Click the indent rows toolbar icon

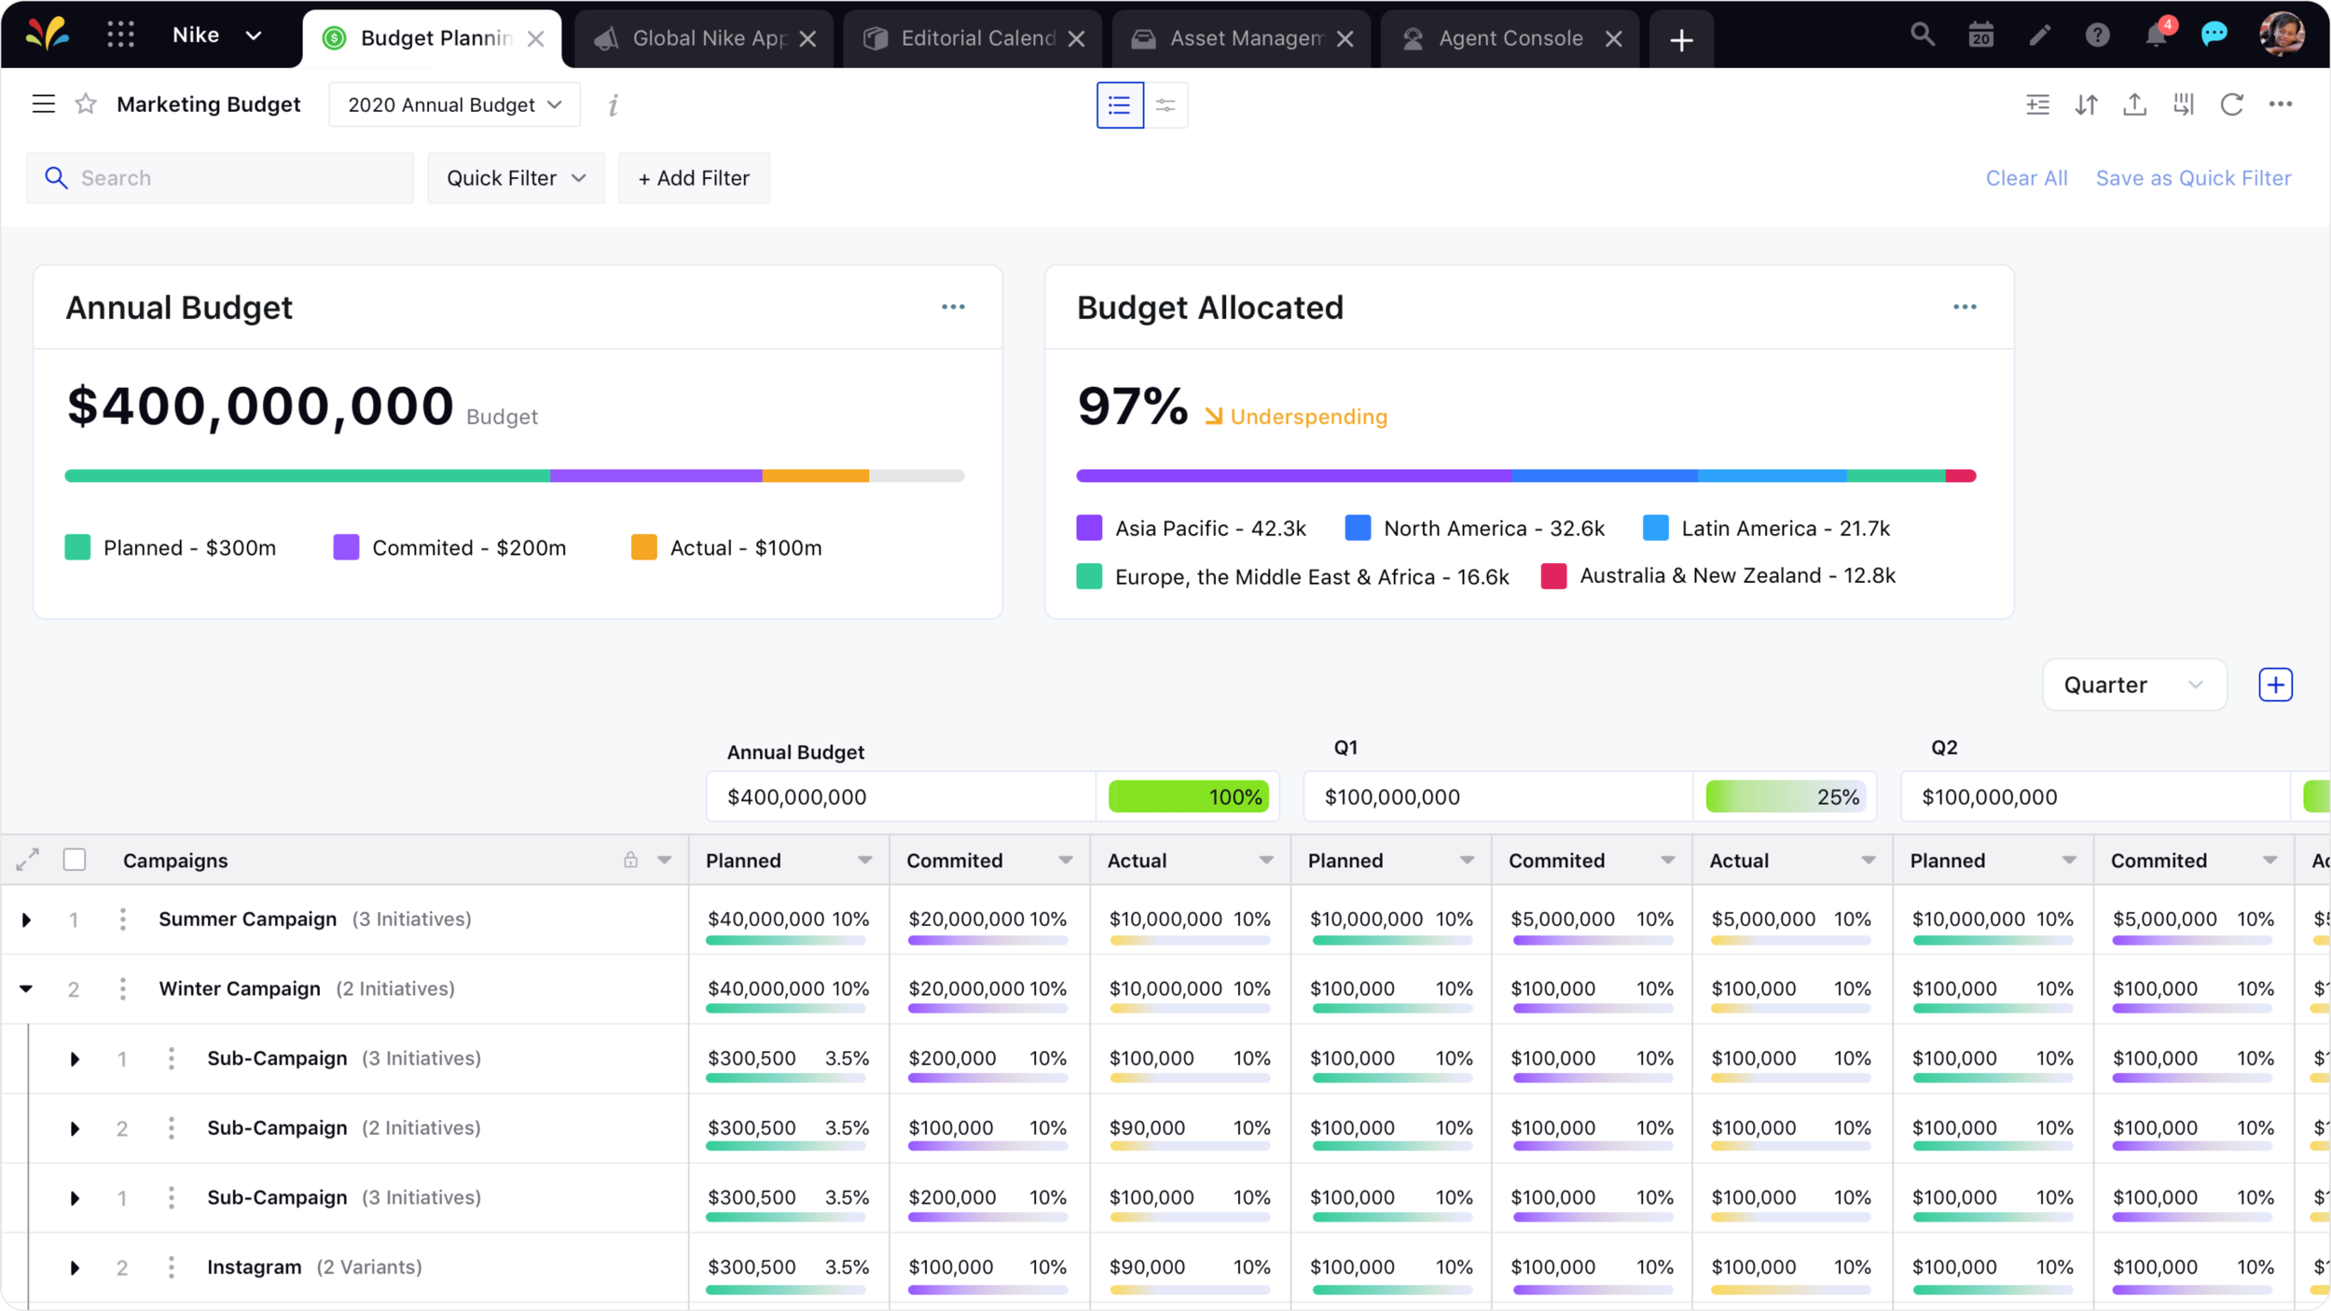(x=2037, y=104)
